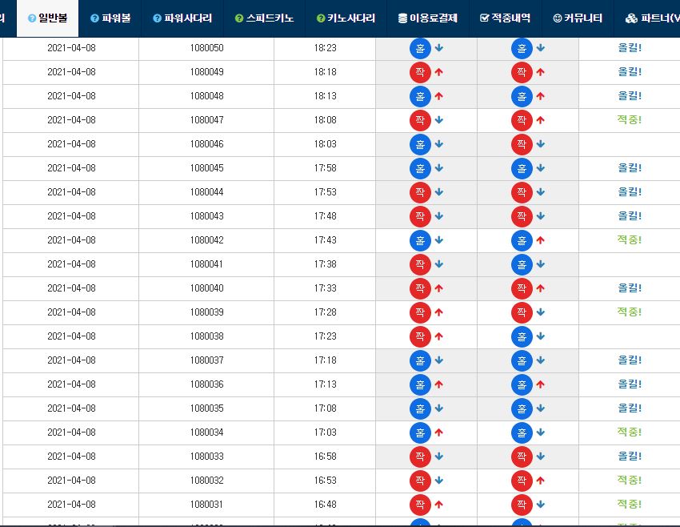Click the left red 짝 circle in row 1080040
This screenshot has width=680, height=527.
[420, 288]
